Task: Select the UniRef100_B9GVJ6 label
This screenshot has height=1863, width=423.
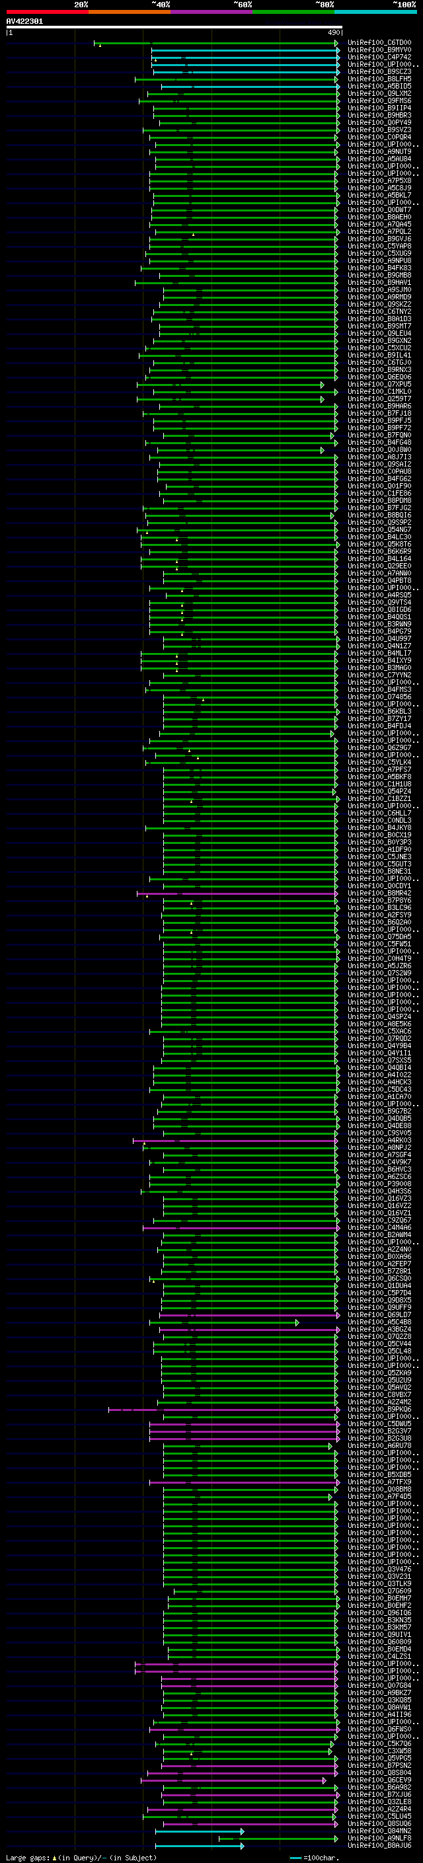Action: click(x=379, y=239)
